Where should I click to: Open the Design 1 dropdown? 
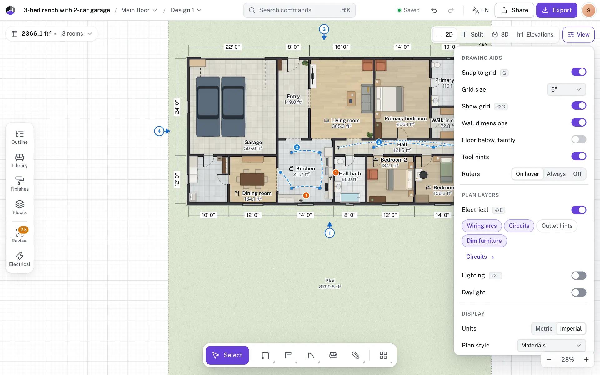(x=186, y=10)
